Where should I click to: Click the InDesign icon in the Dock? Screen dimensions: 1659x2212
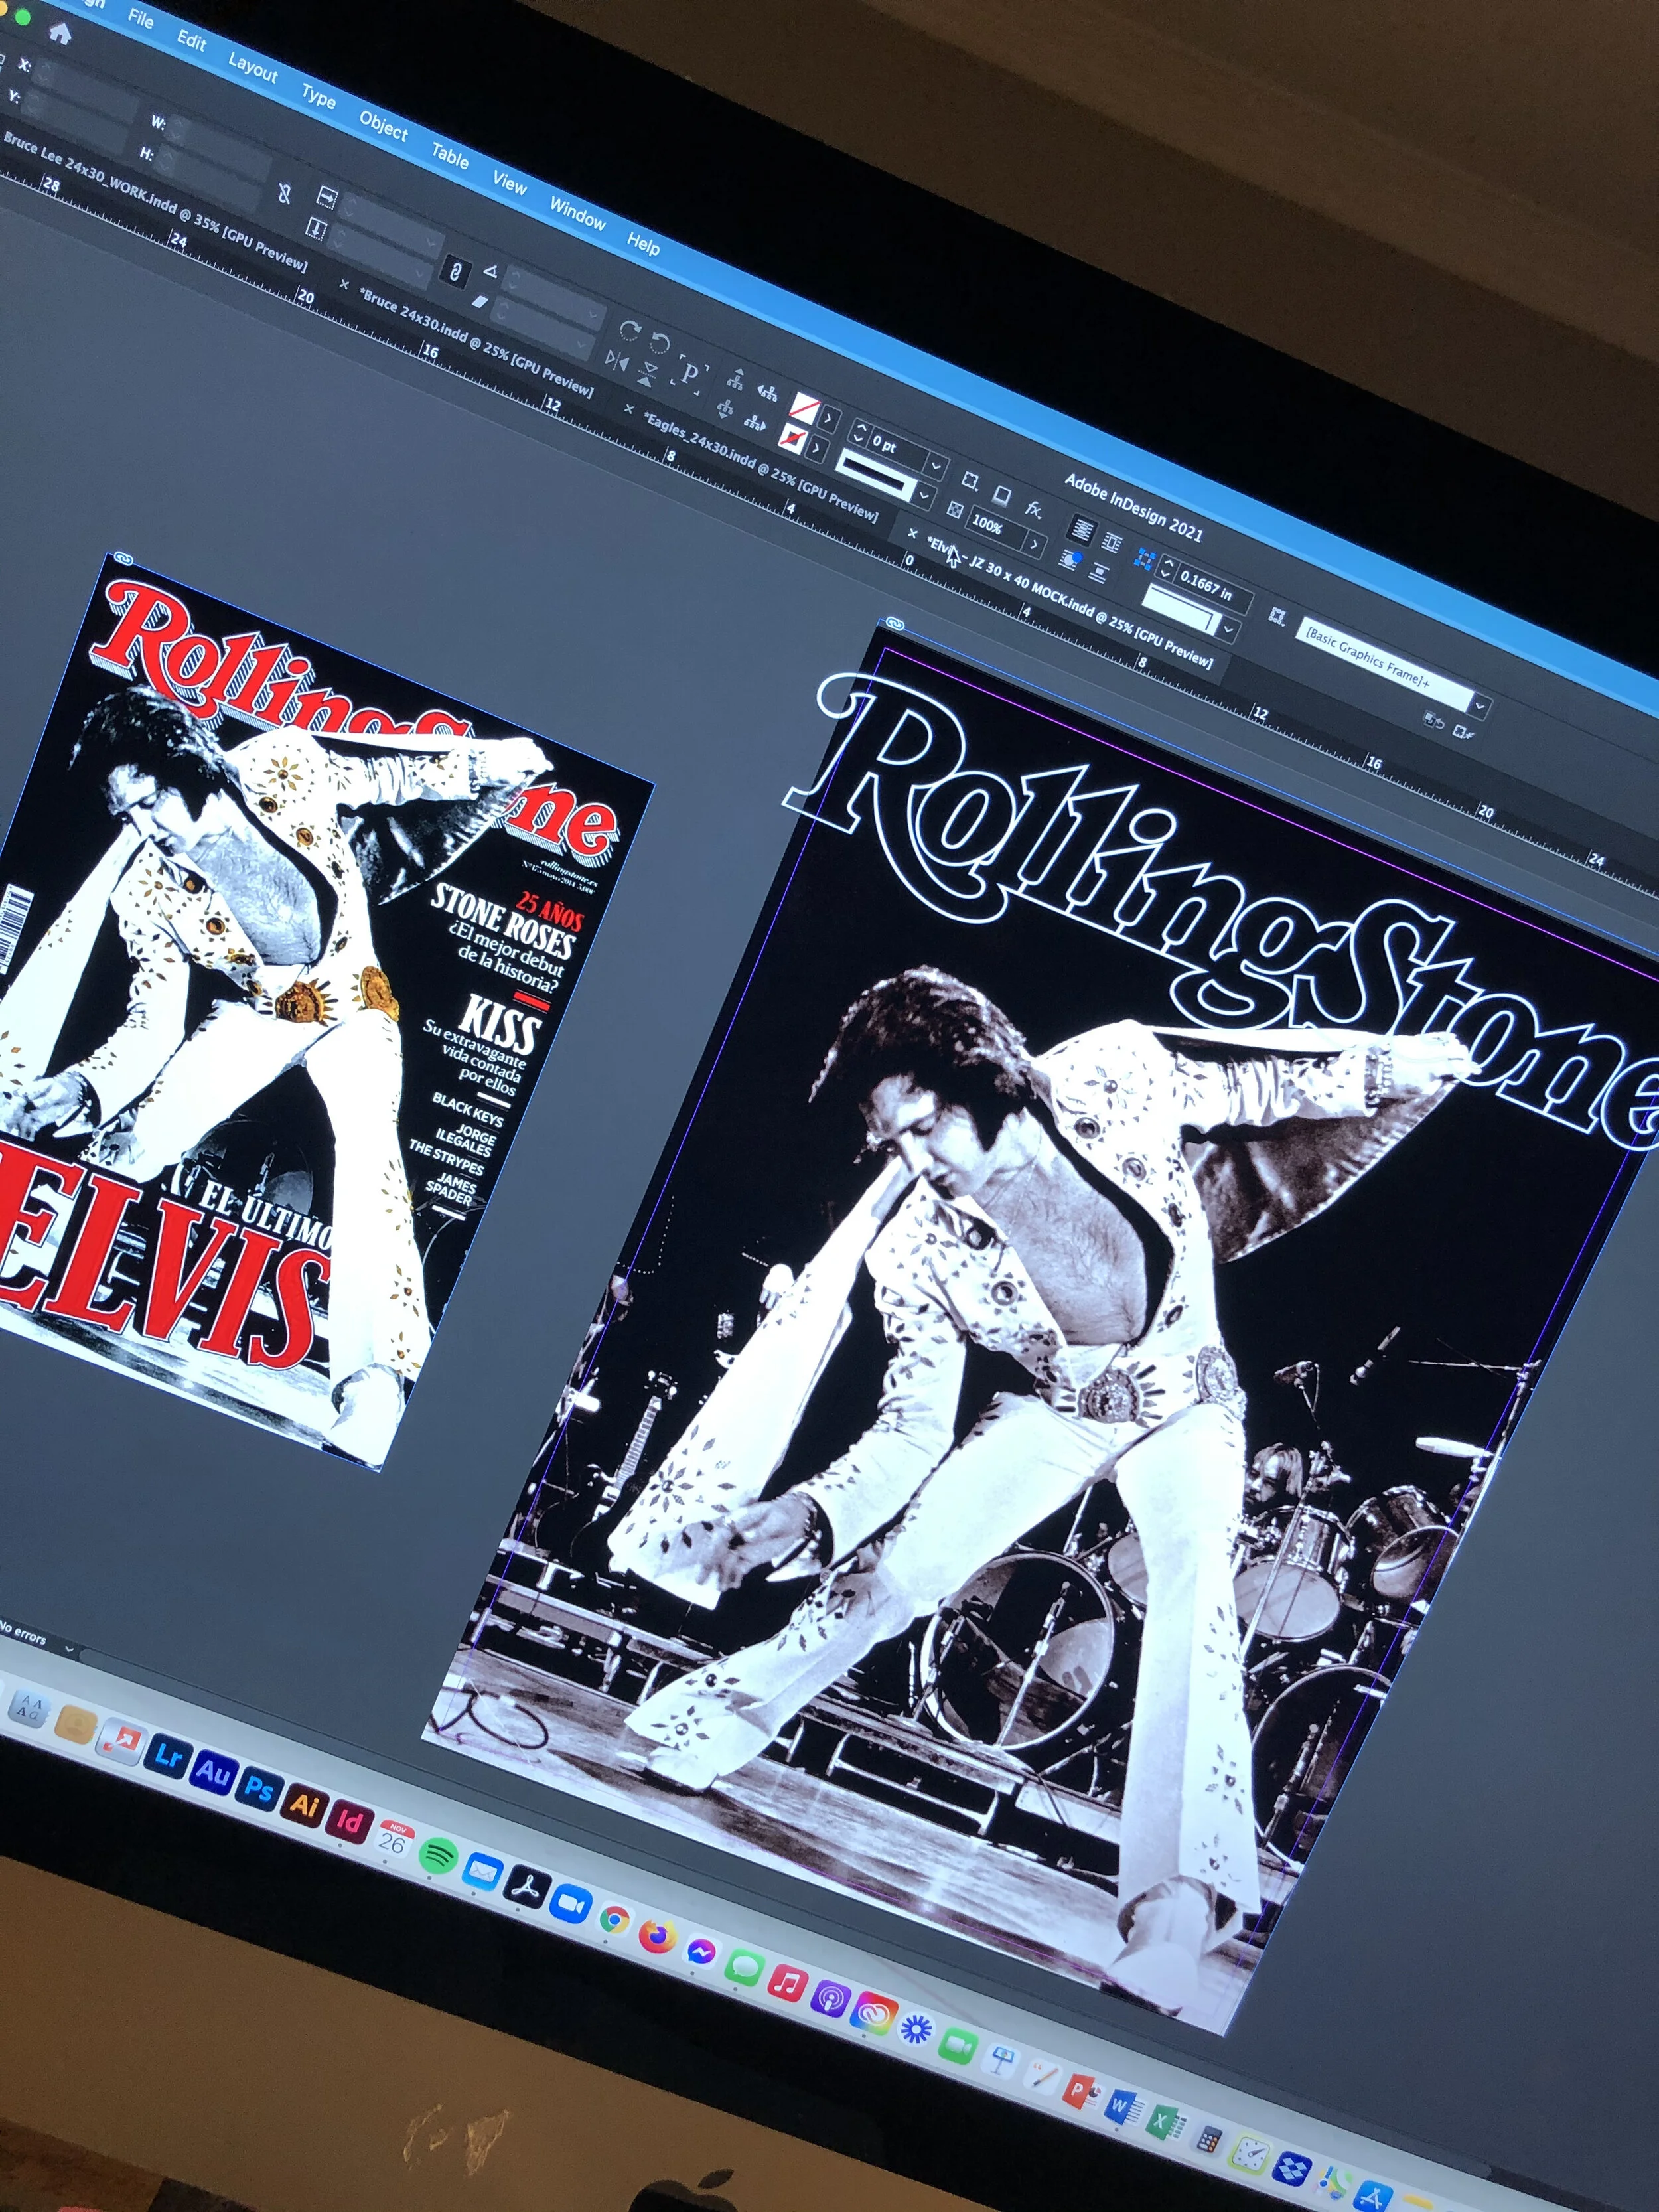[x=350, y=1821]
